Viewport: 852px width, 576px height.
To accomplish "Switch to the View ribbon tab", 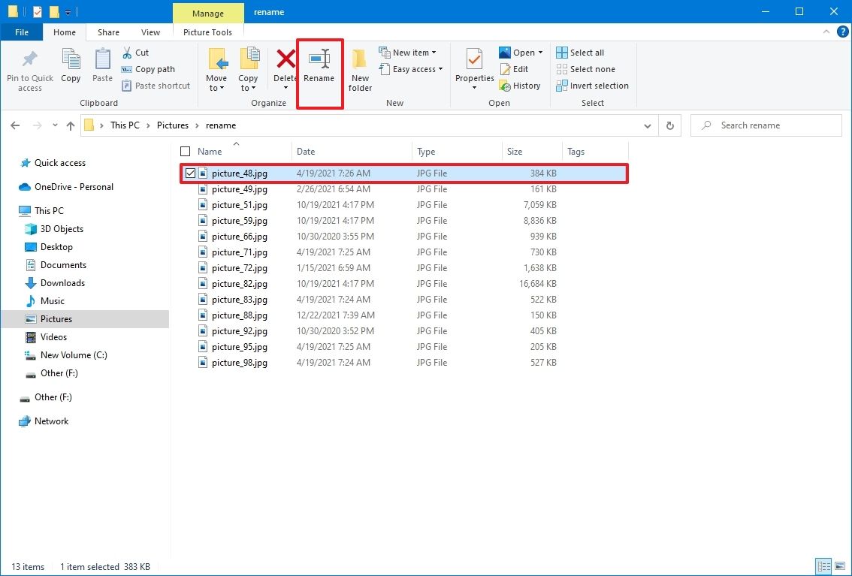I will pos(150,32).
